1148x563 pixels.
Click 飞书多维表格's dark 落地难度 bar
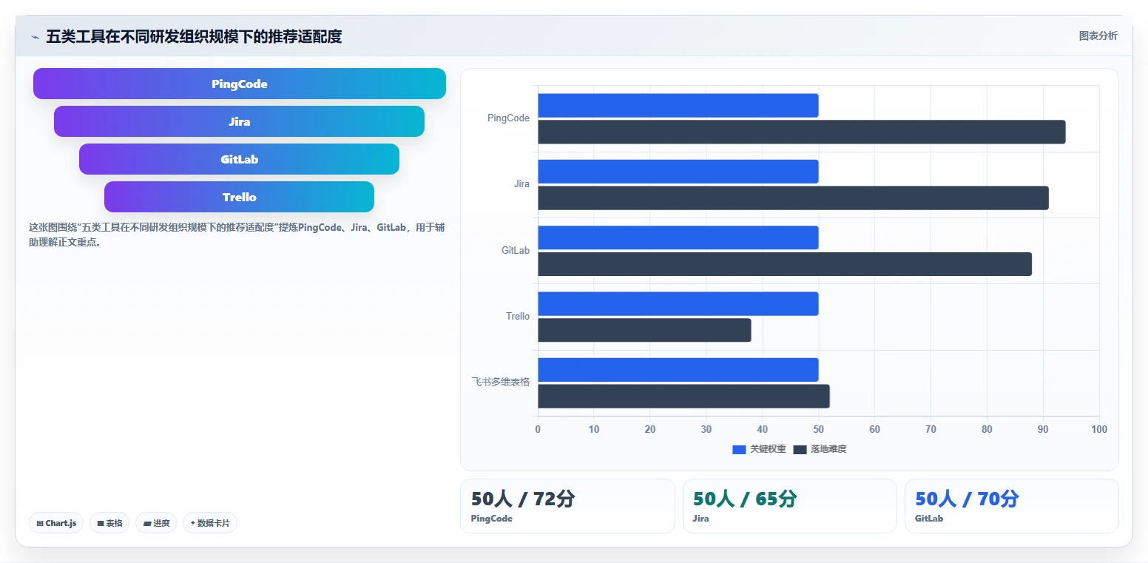tap(683, 396)
